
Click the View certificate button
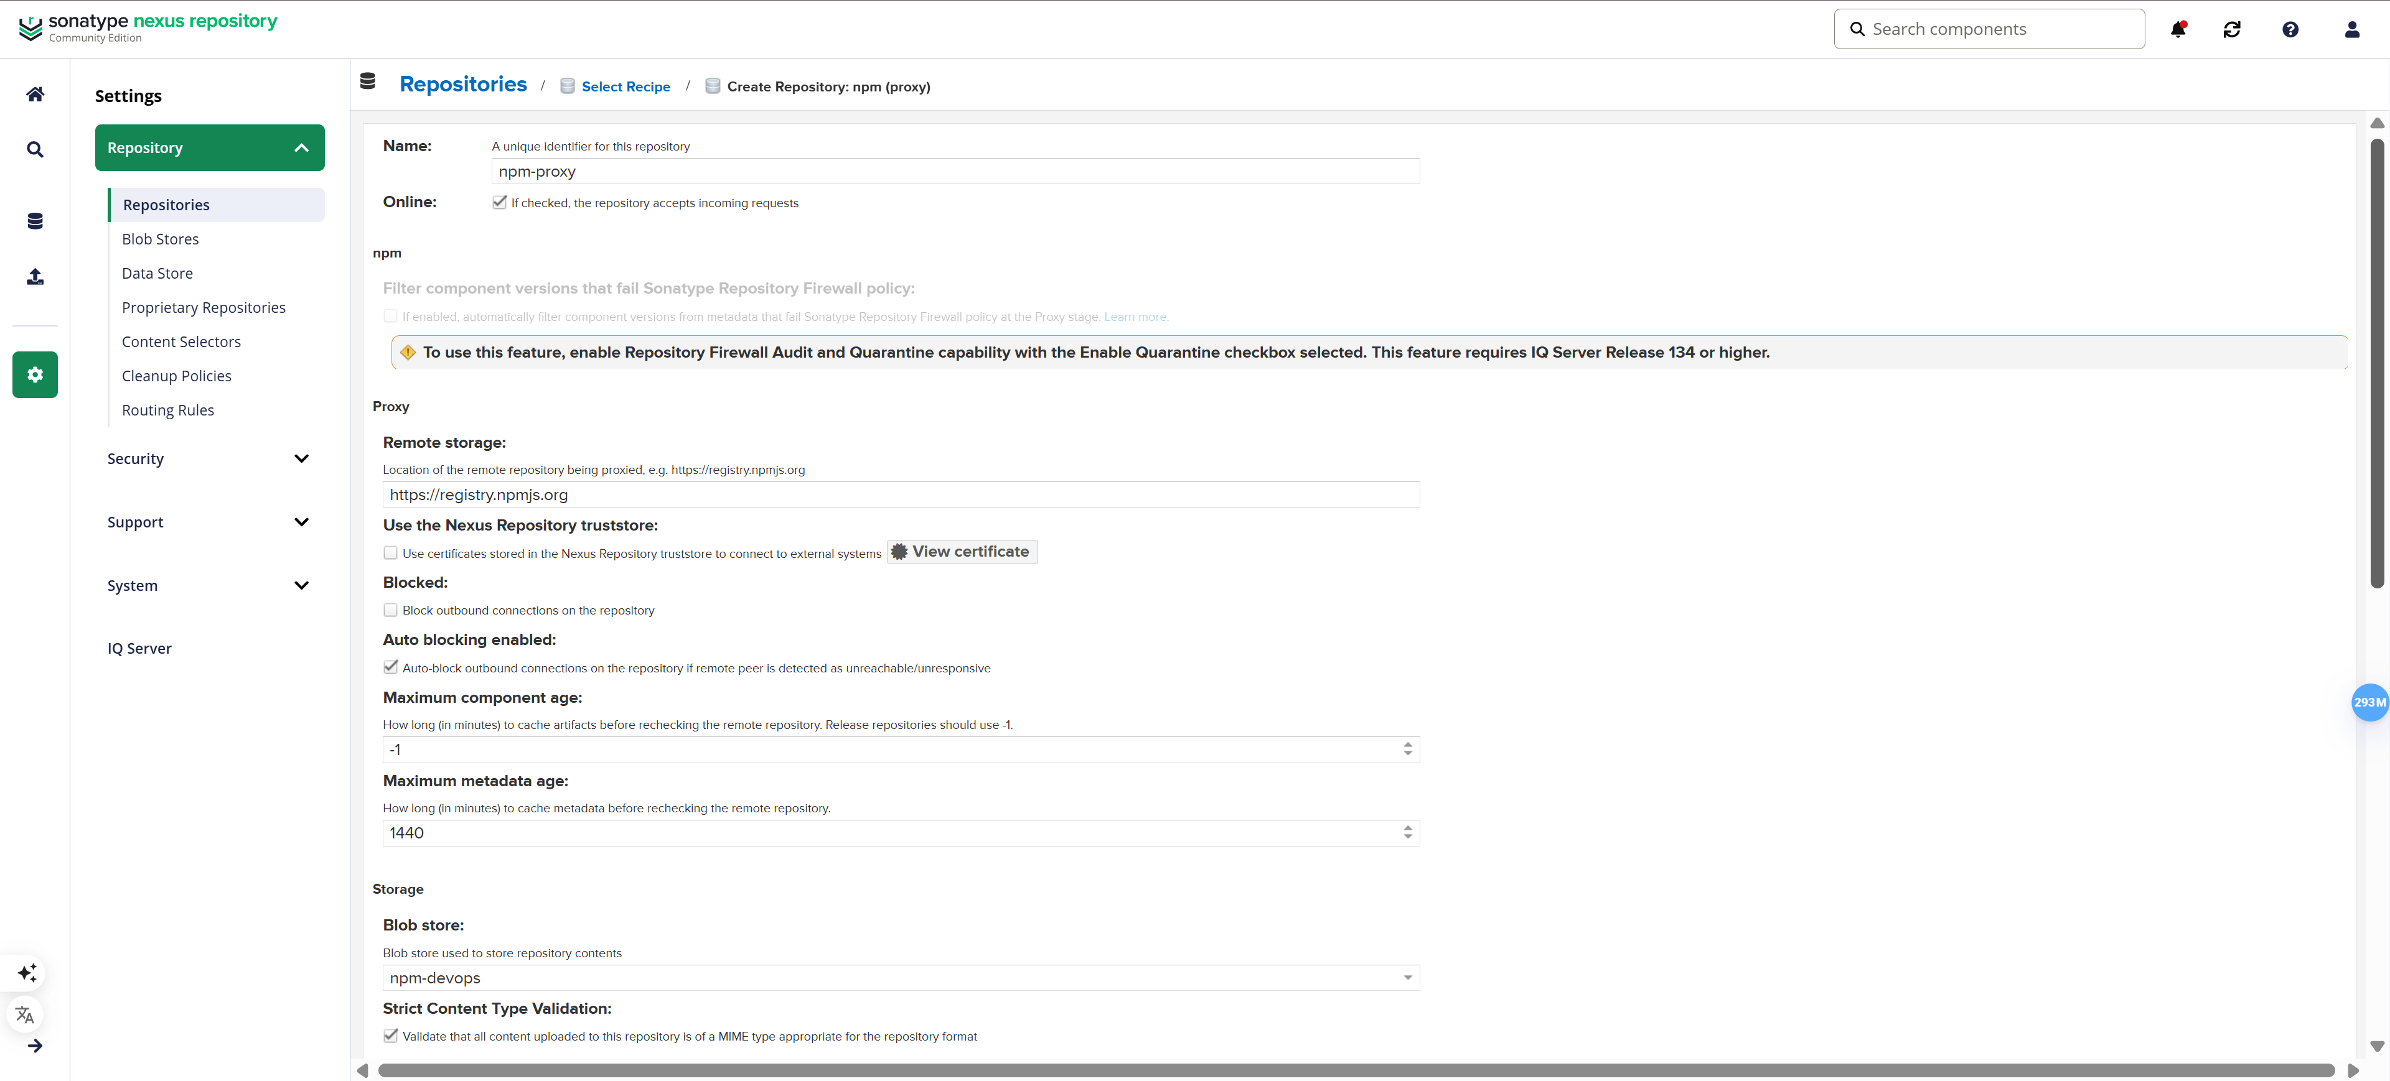tap(962, 552)
